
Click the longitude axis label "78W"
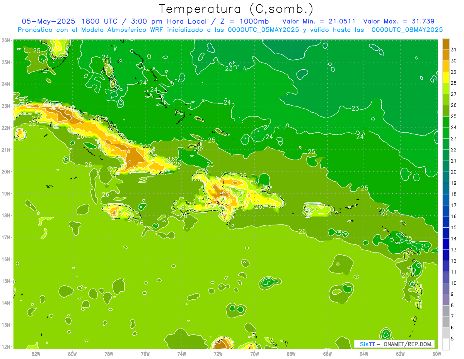[109, 354]
